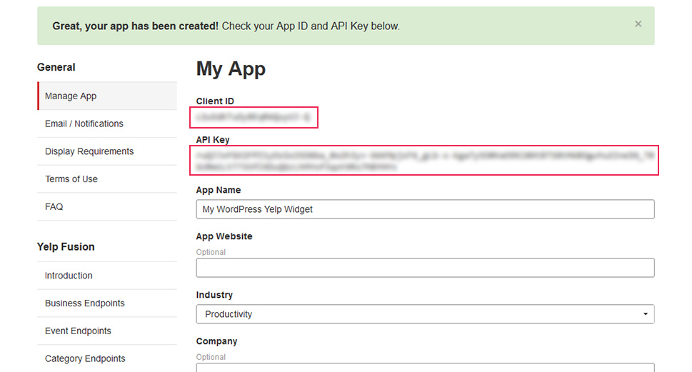The width and height of the screenshot is (692, 372).
Task: Open Display Requirements page
Action: pyautogui.click(x=107, y=151)
